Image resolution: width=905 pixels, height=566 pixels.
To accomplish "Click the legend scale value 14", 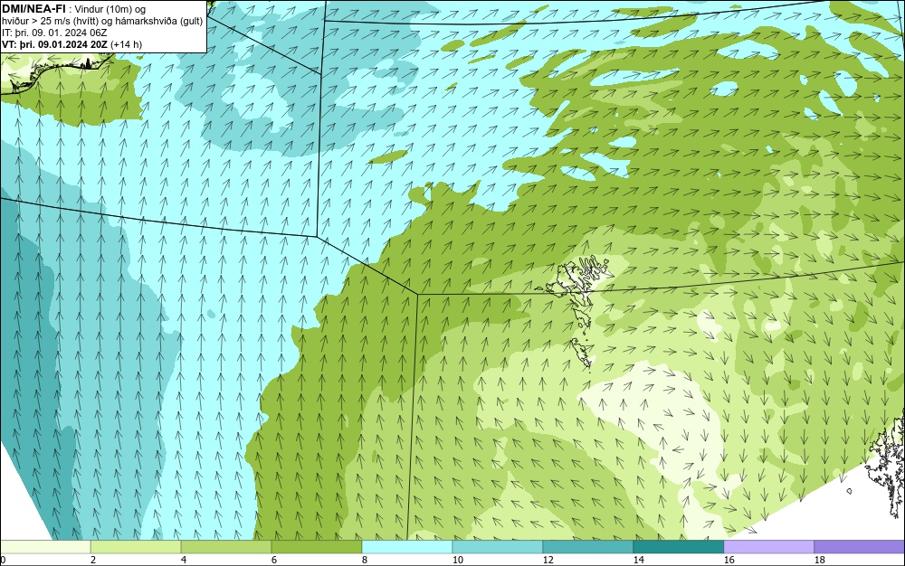I will pos(638,560).
